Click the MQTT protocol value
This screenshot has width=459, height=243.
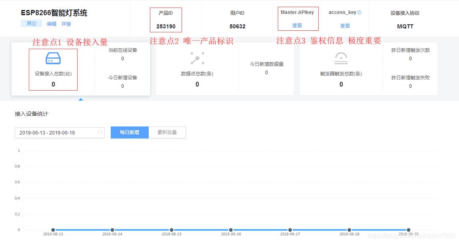tap(405, 26)
